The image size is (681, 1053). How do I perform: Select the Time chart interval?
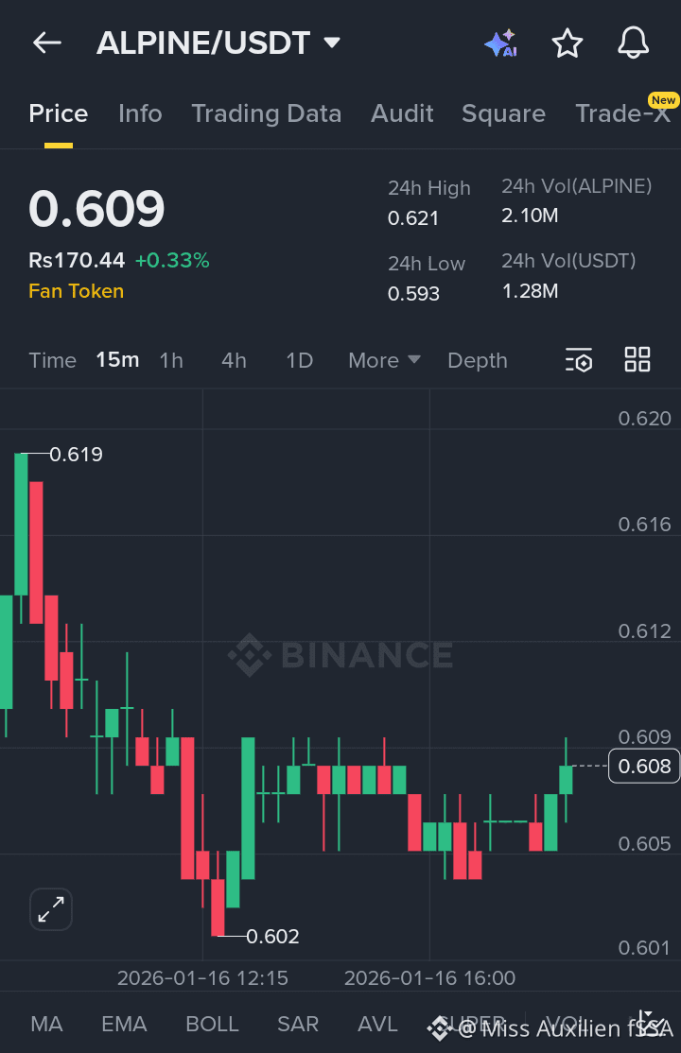pyautogui.click(x=52, y=361)
